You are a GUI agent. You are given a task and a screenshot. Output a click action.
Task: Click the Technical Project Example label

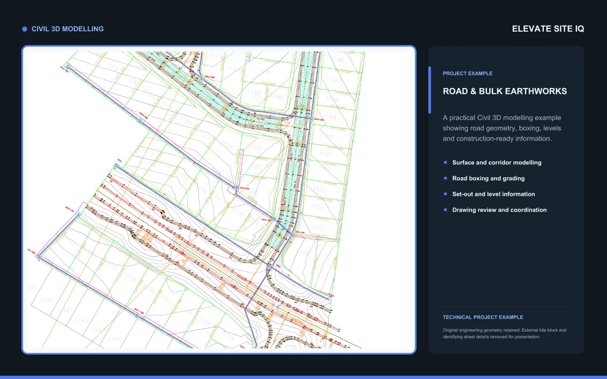click(483, 317)
